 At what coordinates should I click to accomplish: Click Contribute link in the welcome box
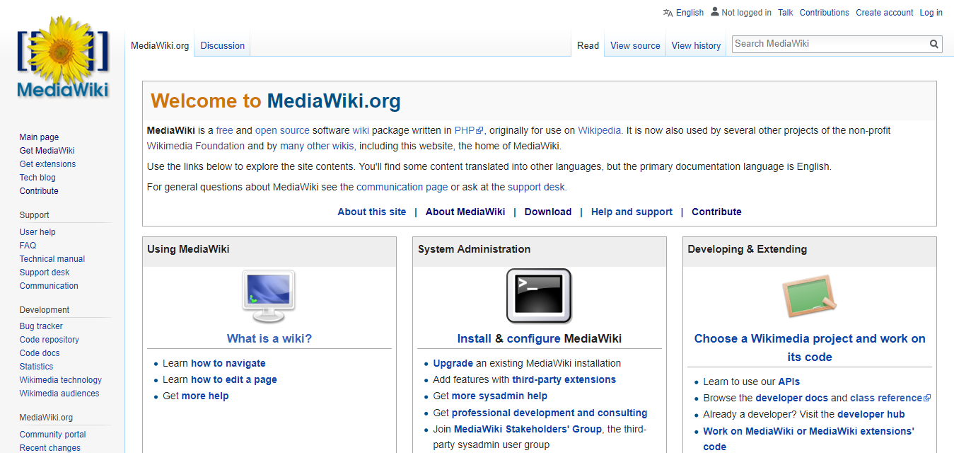pos(716,212)
